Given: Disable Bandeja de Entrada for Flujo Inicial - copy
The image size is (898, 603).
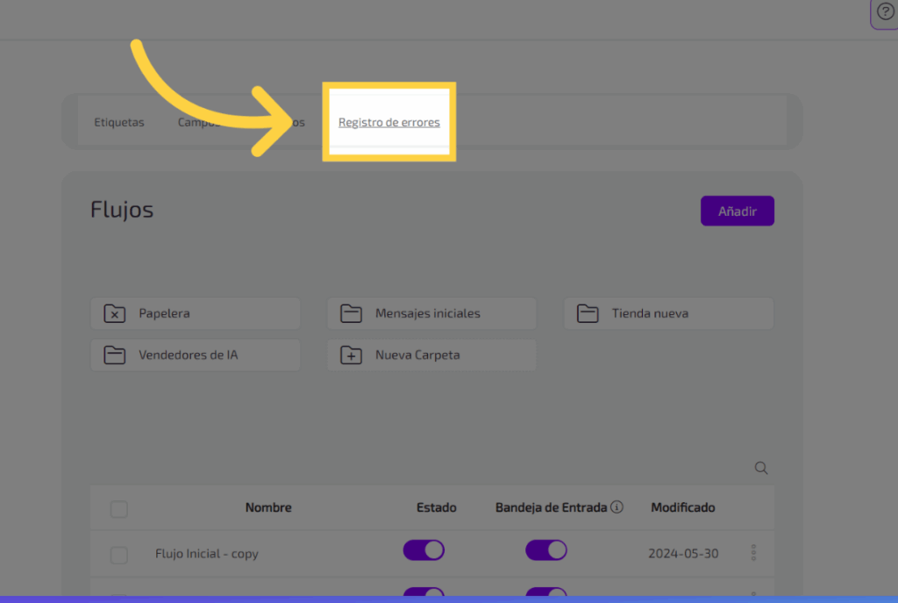Looking at the screenshot, I should [546, 550].
